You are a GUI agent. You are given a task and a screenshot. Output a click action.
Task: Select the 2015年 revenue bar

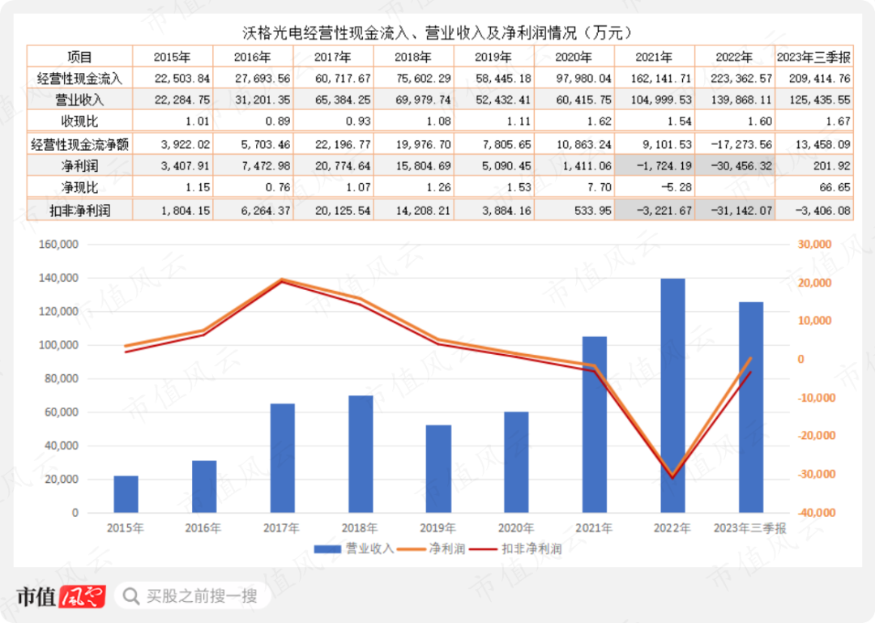coord(126,494)
